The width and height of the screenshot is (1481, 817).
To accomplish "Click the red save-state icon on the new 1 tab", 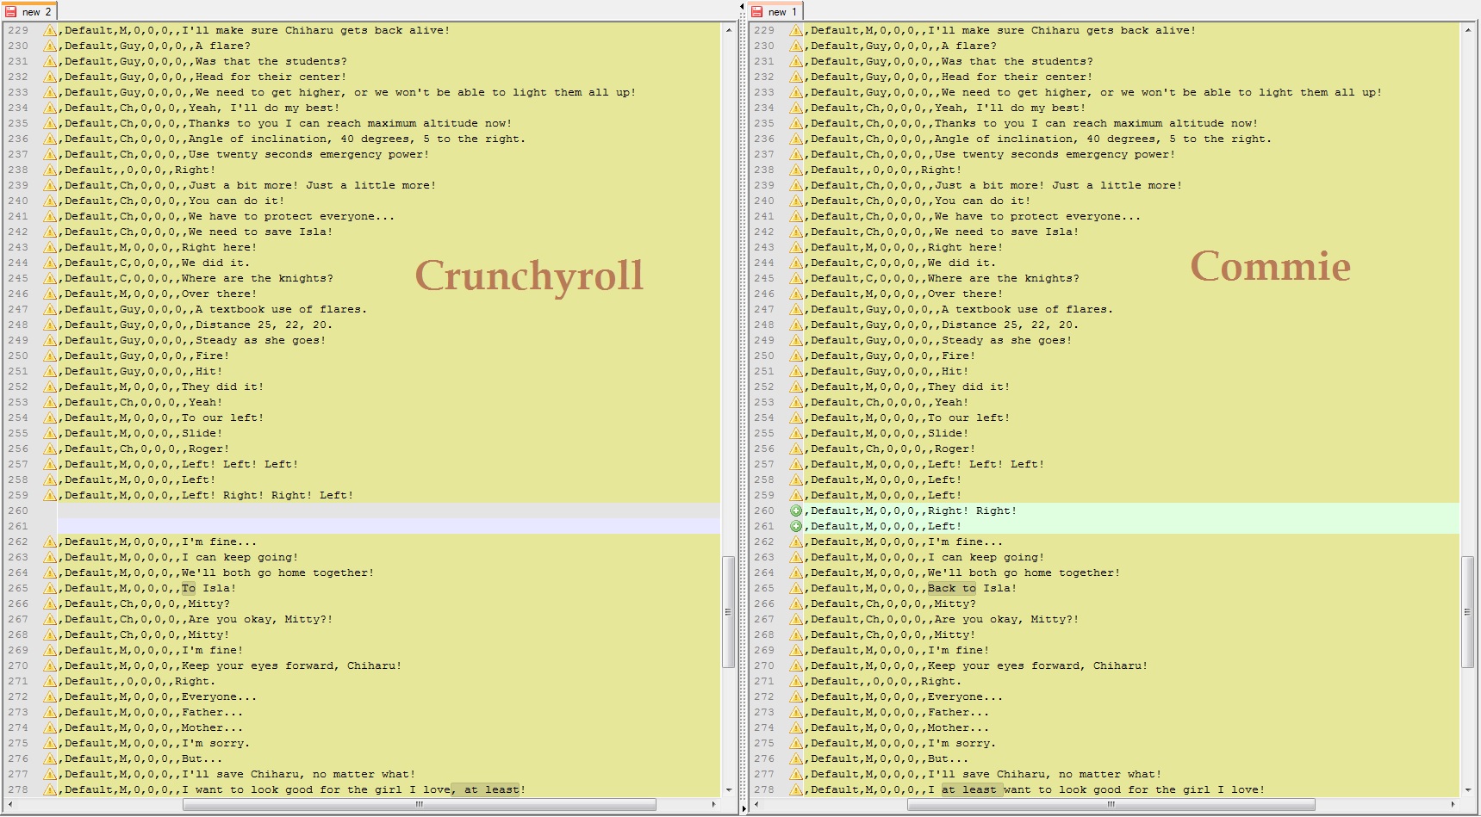I will [x=757, y=11].
